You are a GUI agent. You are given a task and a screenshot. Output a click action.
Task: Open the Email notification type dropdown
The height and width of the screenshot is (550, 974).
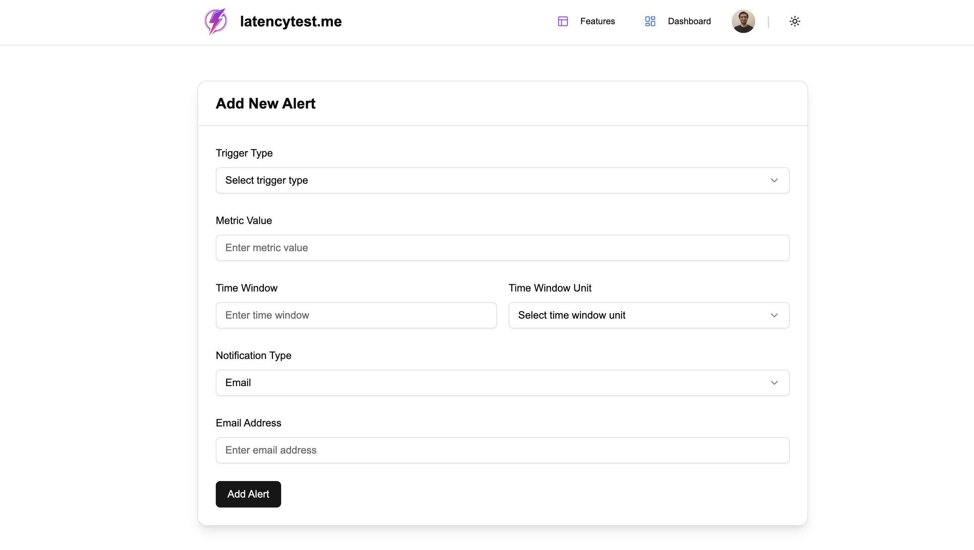[502, 383]
